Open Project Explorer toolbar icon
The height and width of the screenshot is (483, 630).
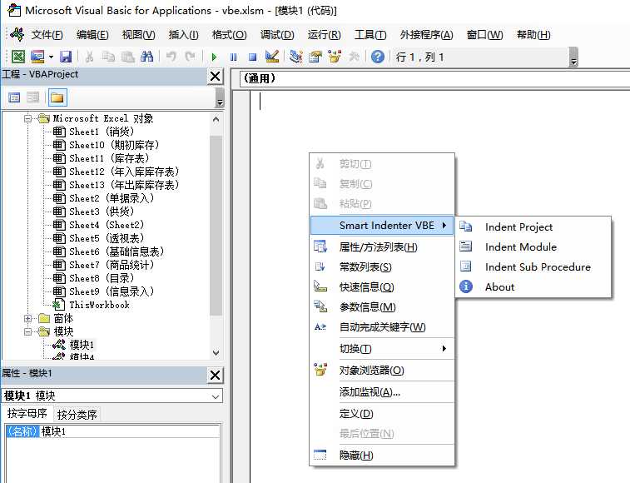point(296,57)
